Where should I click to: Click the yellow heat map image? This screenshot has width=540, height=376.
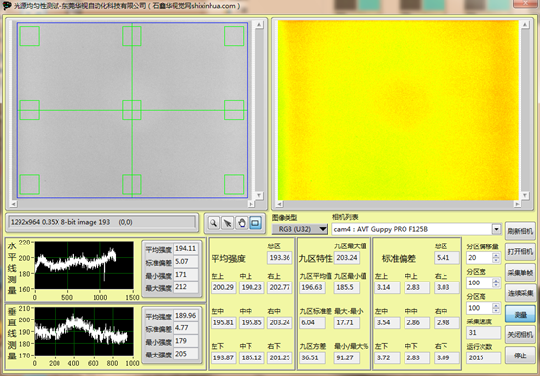(398, 110)
